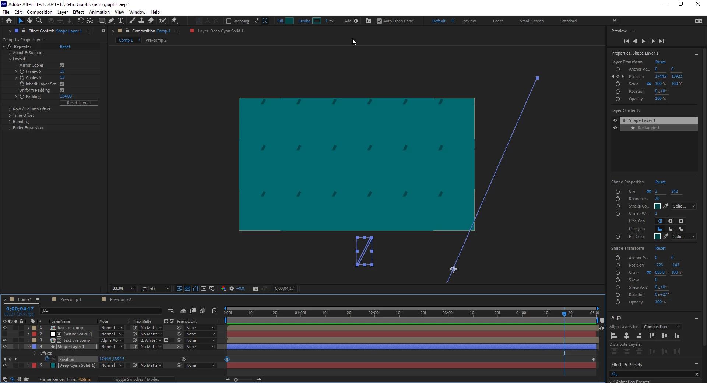707x383 pixels.
Task: Select the Brush tool
Action: tap(132, 21)
